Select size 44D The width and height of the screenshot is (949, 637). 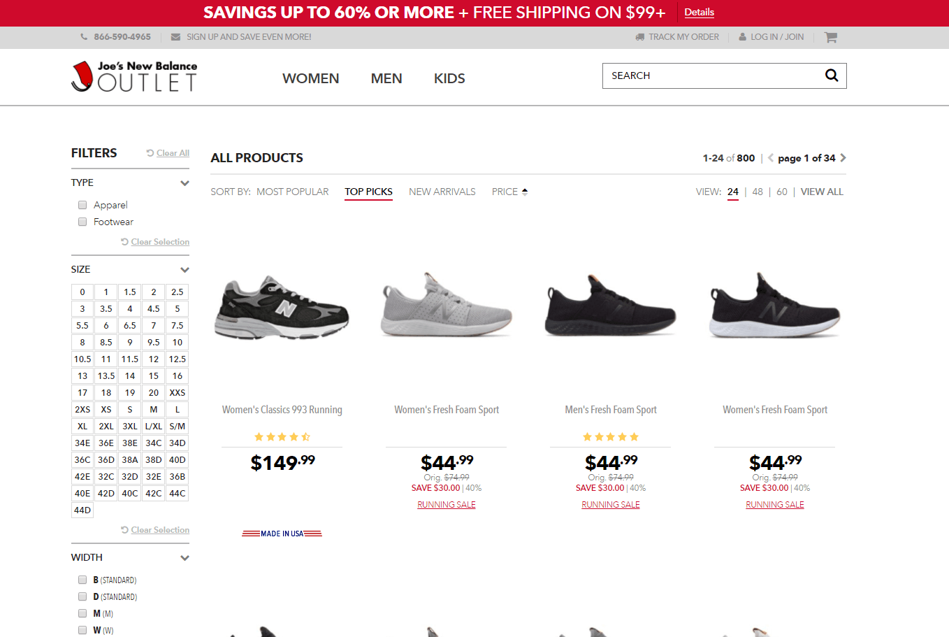pyautogui.click(x=82, y=510)
